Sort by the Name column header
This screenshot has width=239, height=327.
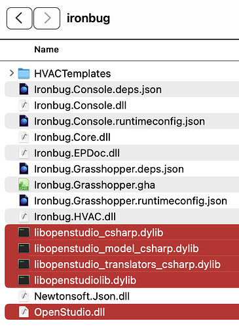click(x=46, y=49)
